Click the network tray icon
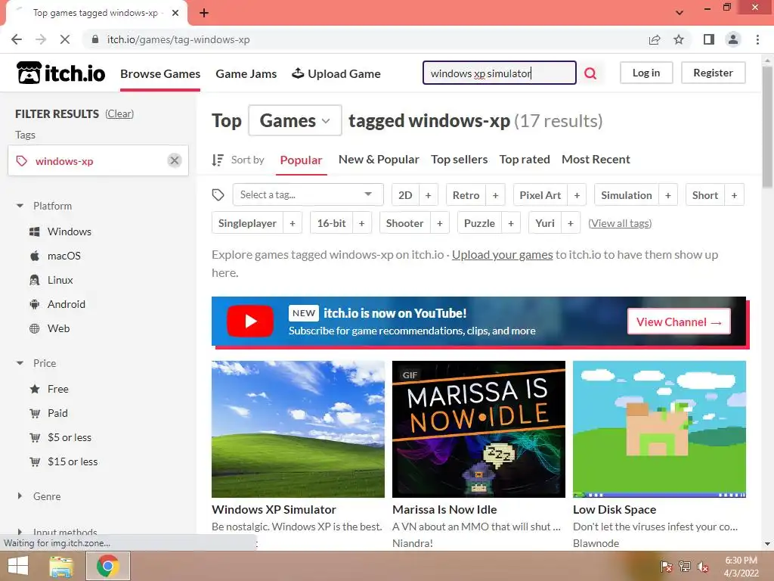 (685, 567)
